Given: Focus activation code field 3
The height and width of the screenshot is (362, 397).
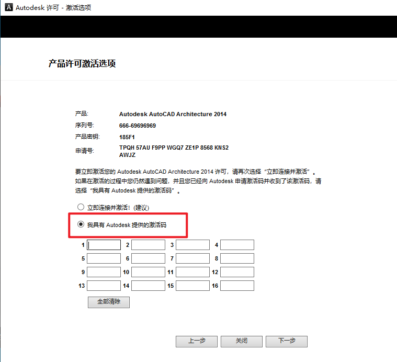Looking at the screenshot, I should 192,245.
